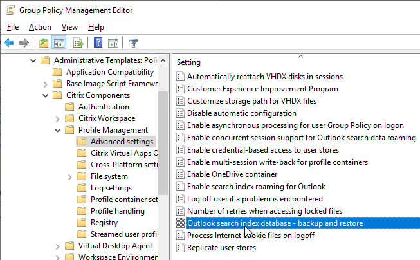Collapse the Citrix Components node
Viewport: 420px width, 260px height.
click(x=45, y=95)
